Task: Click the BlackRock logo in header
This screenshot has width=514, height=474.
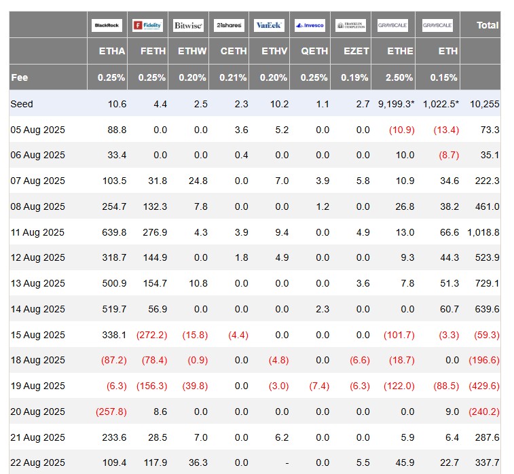Action: 107,25
